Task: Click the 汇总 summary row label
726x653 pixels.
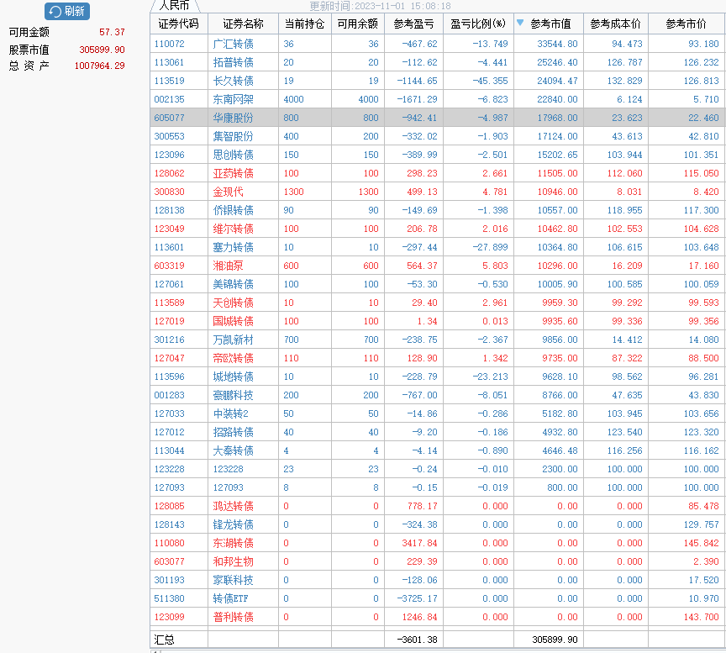Action: click(x=165, y=640)
